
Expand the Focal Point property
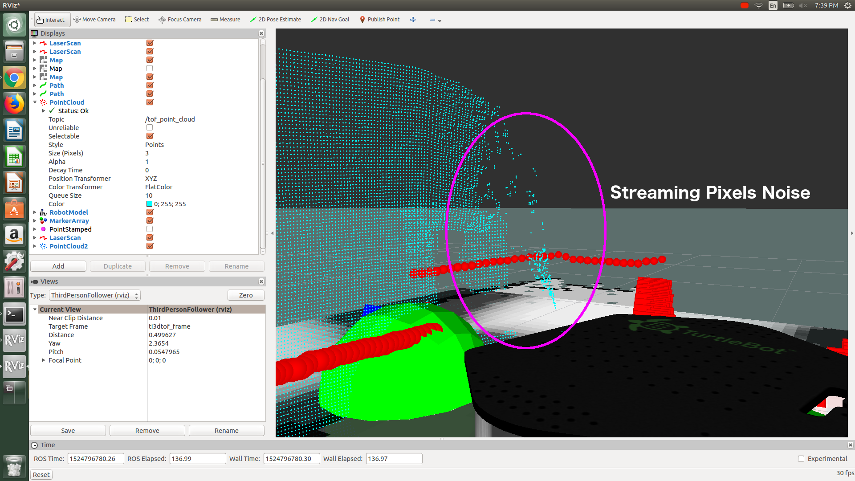coord(44,360)
